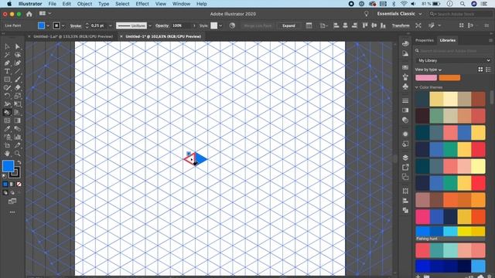Image resolution: width=495 pixels, height=278 pixels.
Task: Open the Layers panel icon in dock
Action: pos(405,158)
